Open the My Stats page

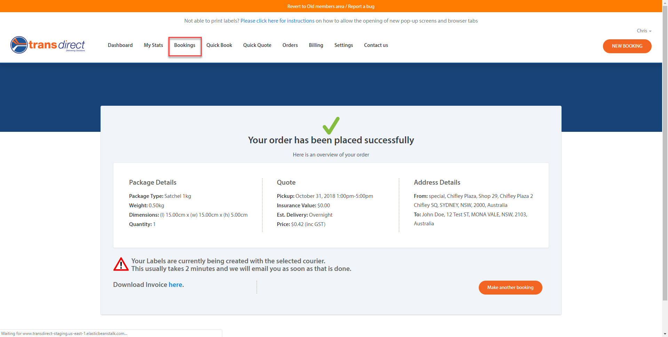tap(153, 45)
